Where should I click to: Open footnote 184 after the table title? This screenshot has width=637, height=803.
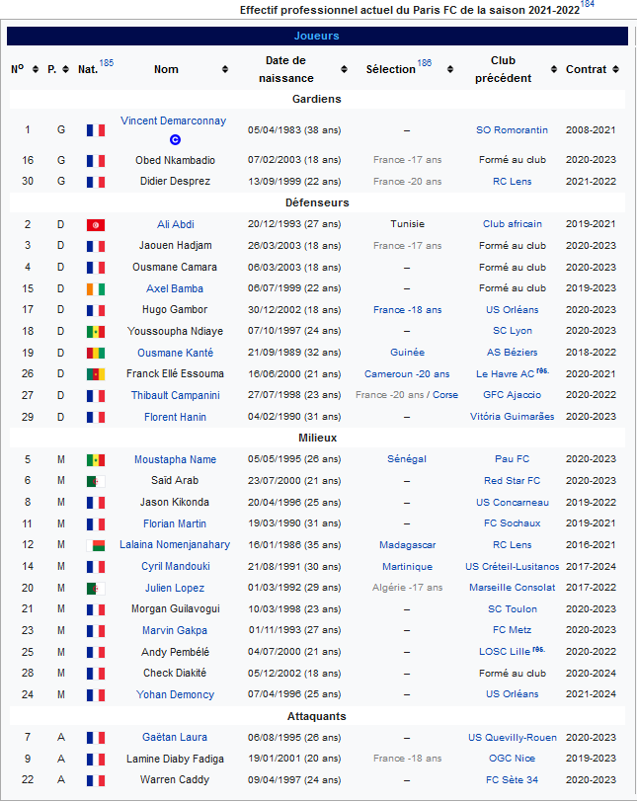coord(588,5)
